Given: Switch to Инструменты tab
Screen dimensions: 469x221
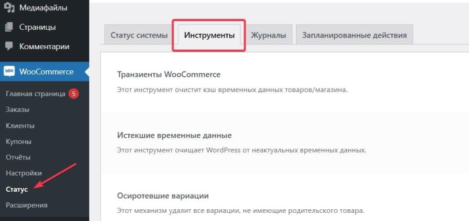Looking at the screenshot, I should click(209, 35).
